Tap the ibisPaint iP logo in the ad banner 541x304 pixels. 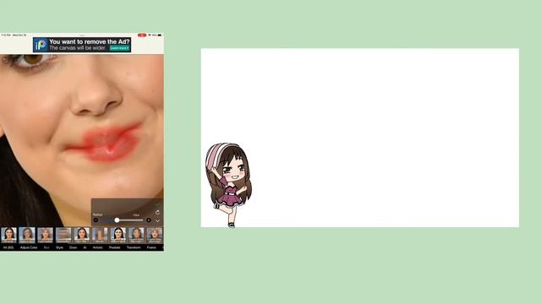pyautogui.click(x=41, y=45)
